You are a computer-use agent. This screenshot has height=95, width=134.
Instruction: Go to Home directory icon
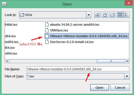(x=105, y=15)
